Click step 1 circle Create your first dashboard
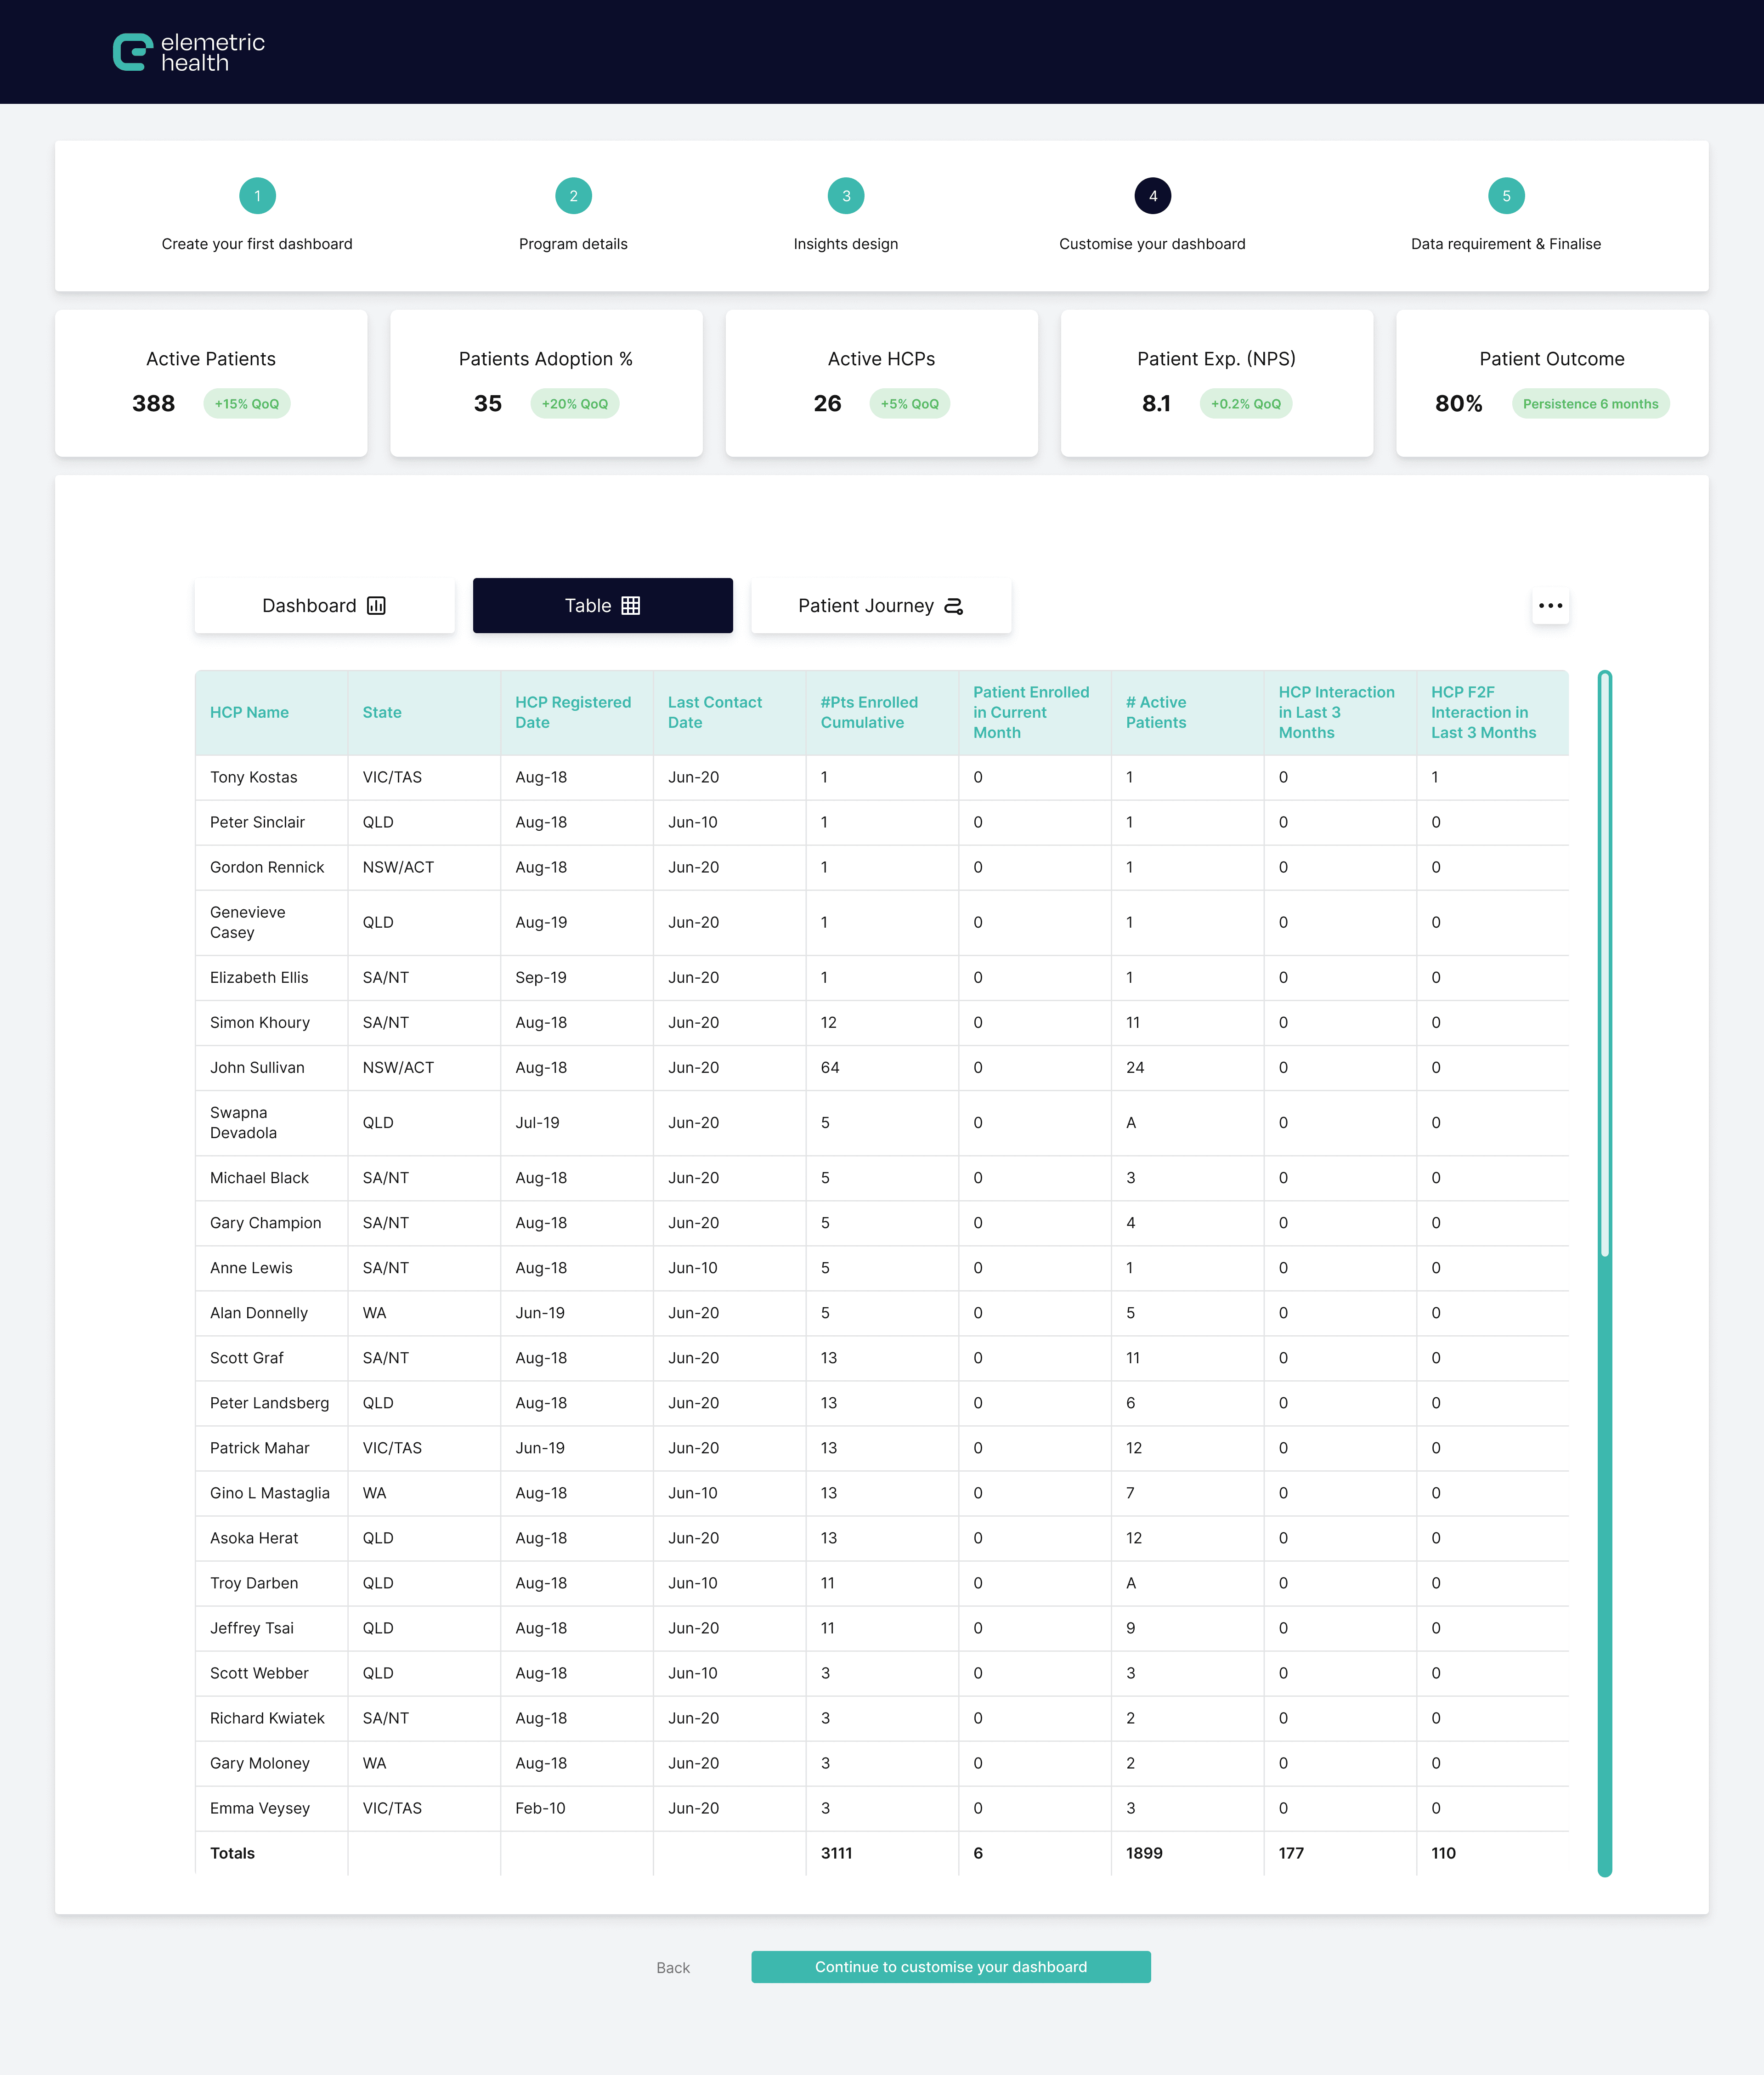This screenshot has width=1764, height=2075. [257, 196]
